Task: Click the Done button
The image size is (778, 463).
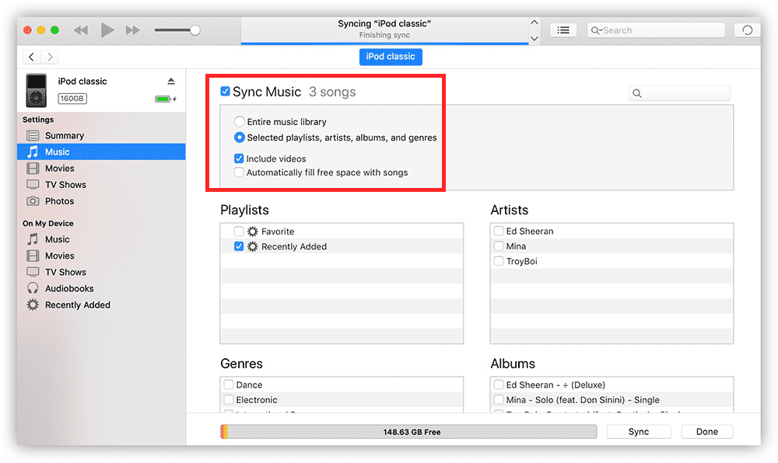Action: (707, 432)
